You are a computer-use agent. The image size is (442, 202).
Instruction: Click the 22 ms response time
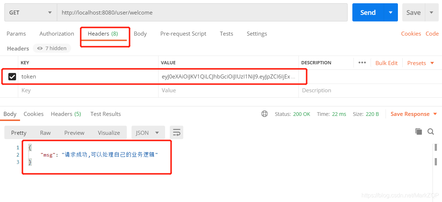pyautogui.click(x=339, y=114)
